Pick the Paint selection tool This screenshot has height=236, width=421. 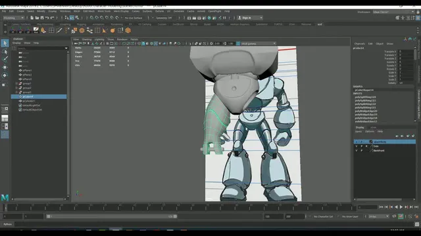5,59
